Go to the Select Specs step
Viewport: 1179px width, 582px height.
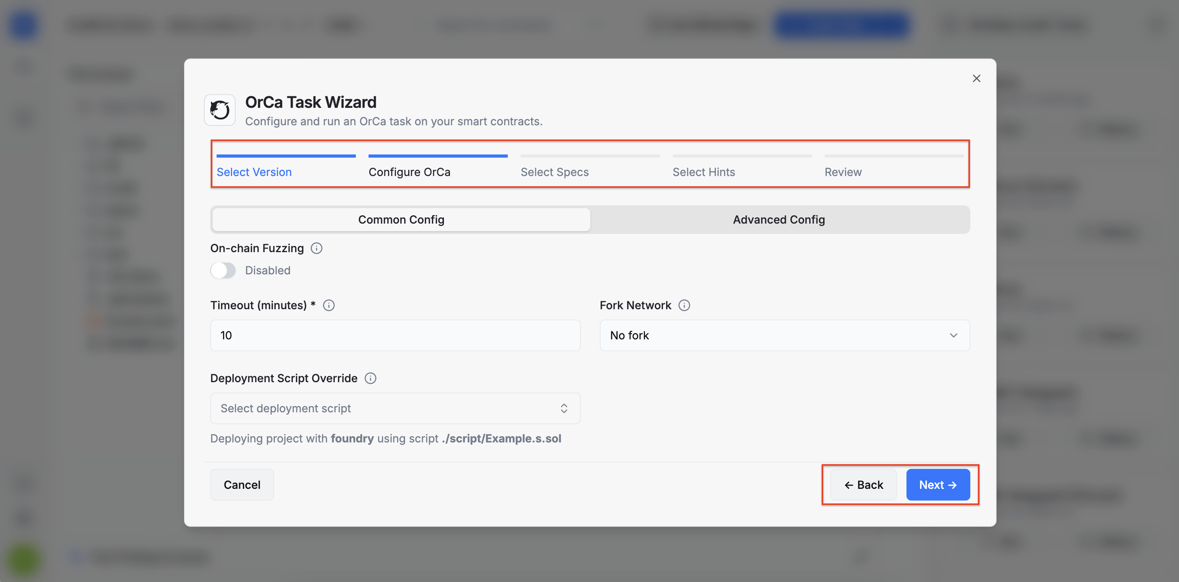[x=590, y=167]
